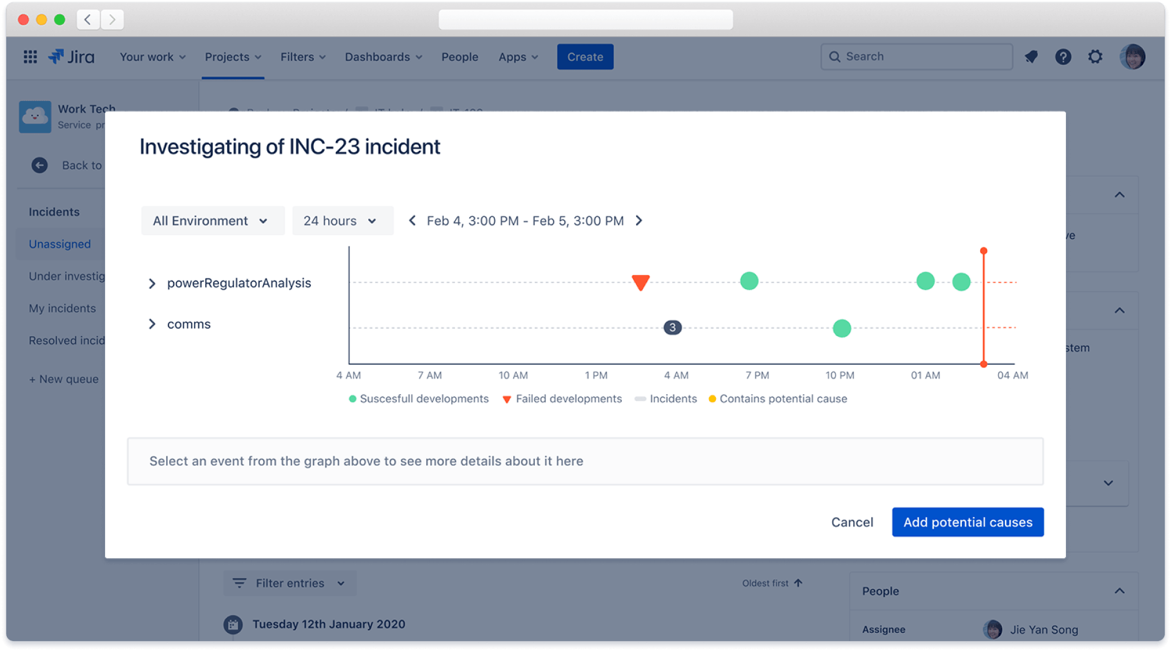
Task: Open Jira settings via the gear icon
Action: [1095, 57]
